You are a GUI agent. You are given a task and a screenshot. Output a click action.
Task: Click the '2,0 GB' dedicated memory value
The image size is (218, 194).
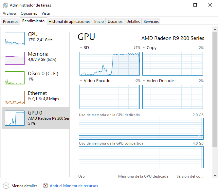198,115
